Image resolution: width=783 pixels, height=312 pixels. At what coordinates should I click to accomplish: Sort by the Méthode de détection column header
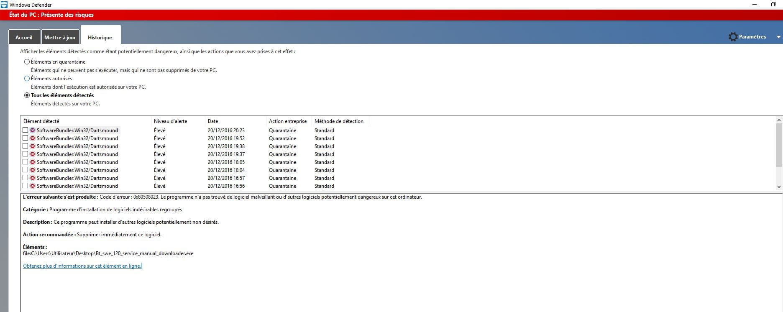coord(340,121)
